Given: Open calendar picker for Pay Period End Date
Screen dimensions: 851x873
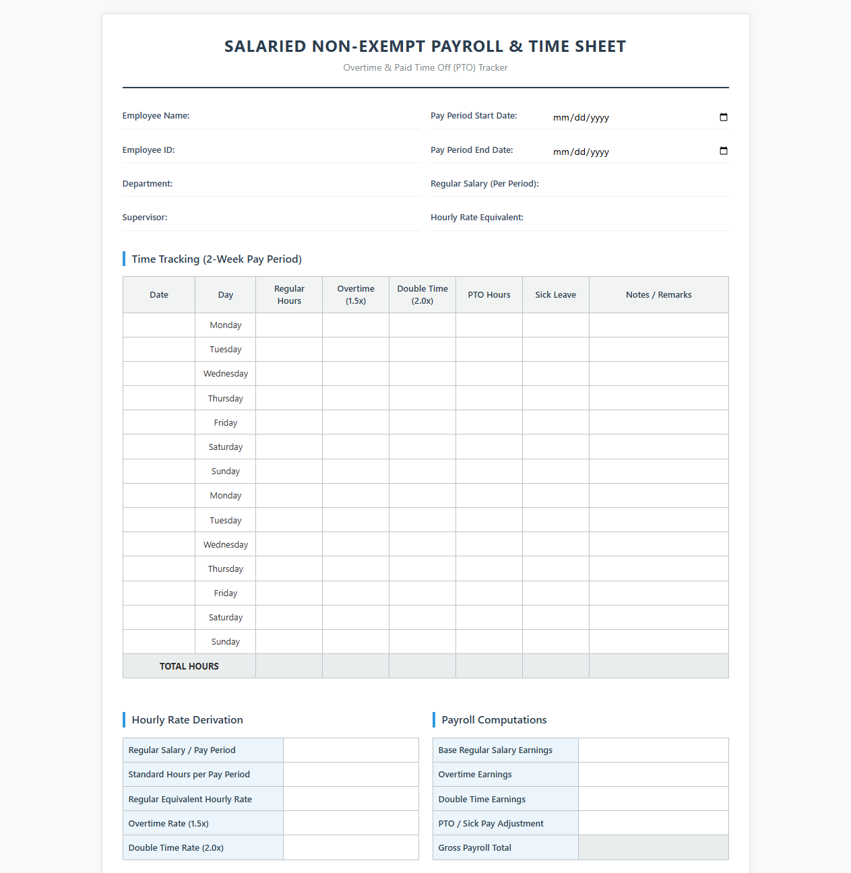Looking at the screenshot, I should (x=724, y=151).
